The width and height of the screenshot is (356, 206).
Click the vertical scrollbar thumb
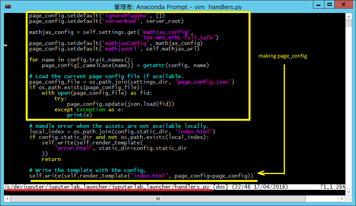(348, 23)
